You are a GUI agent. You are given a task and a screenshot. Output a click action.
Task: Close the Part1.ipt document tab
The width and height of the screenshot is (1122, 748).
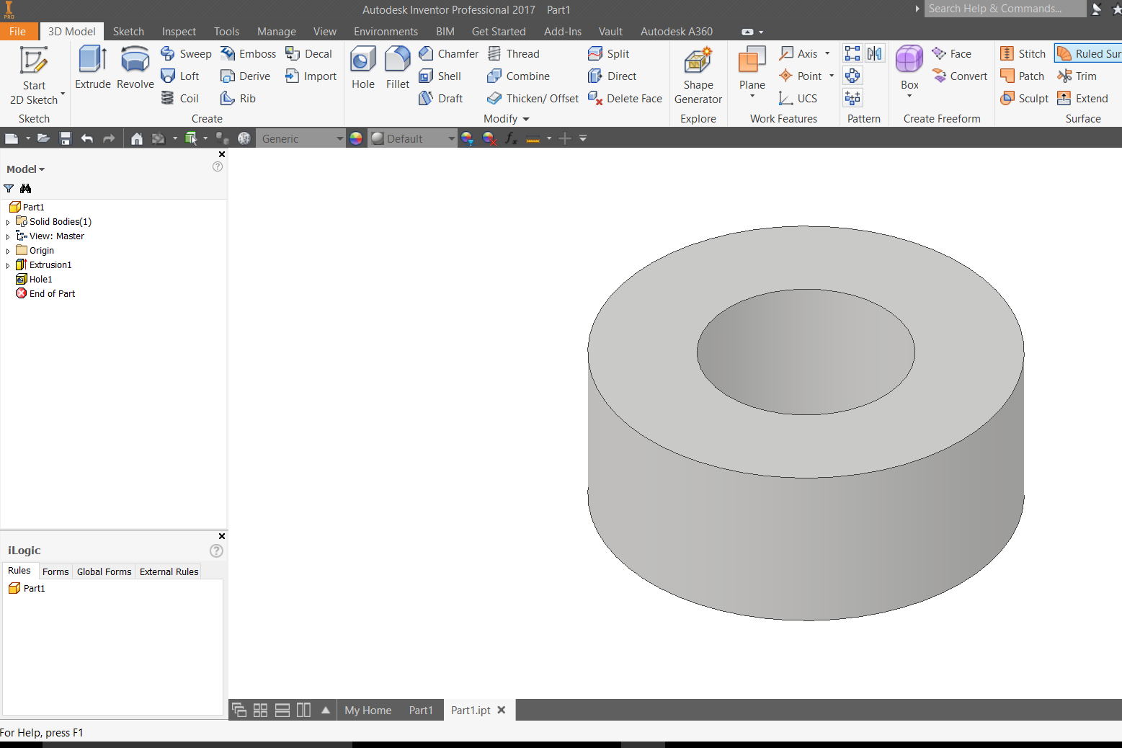pyautogui.click(x=502, y=710)
